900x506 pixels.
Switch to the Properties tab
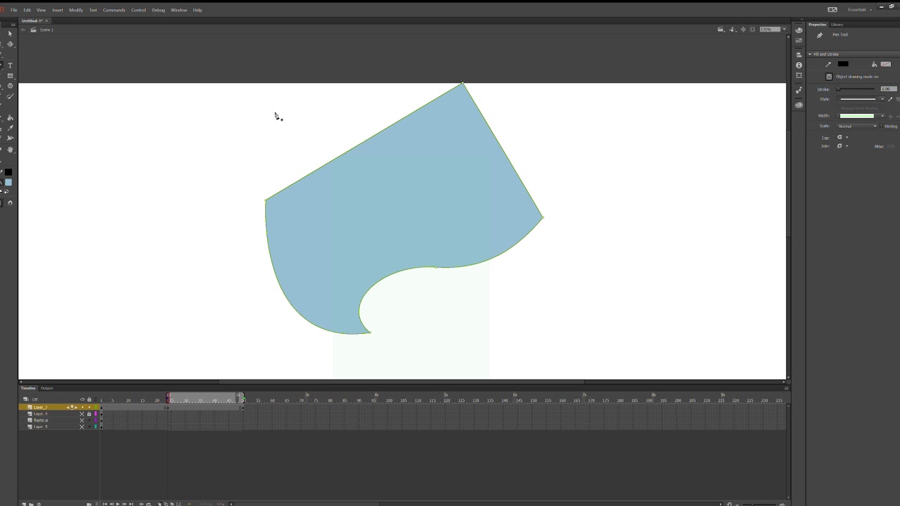tap(817, 25)
